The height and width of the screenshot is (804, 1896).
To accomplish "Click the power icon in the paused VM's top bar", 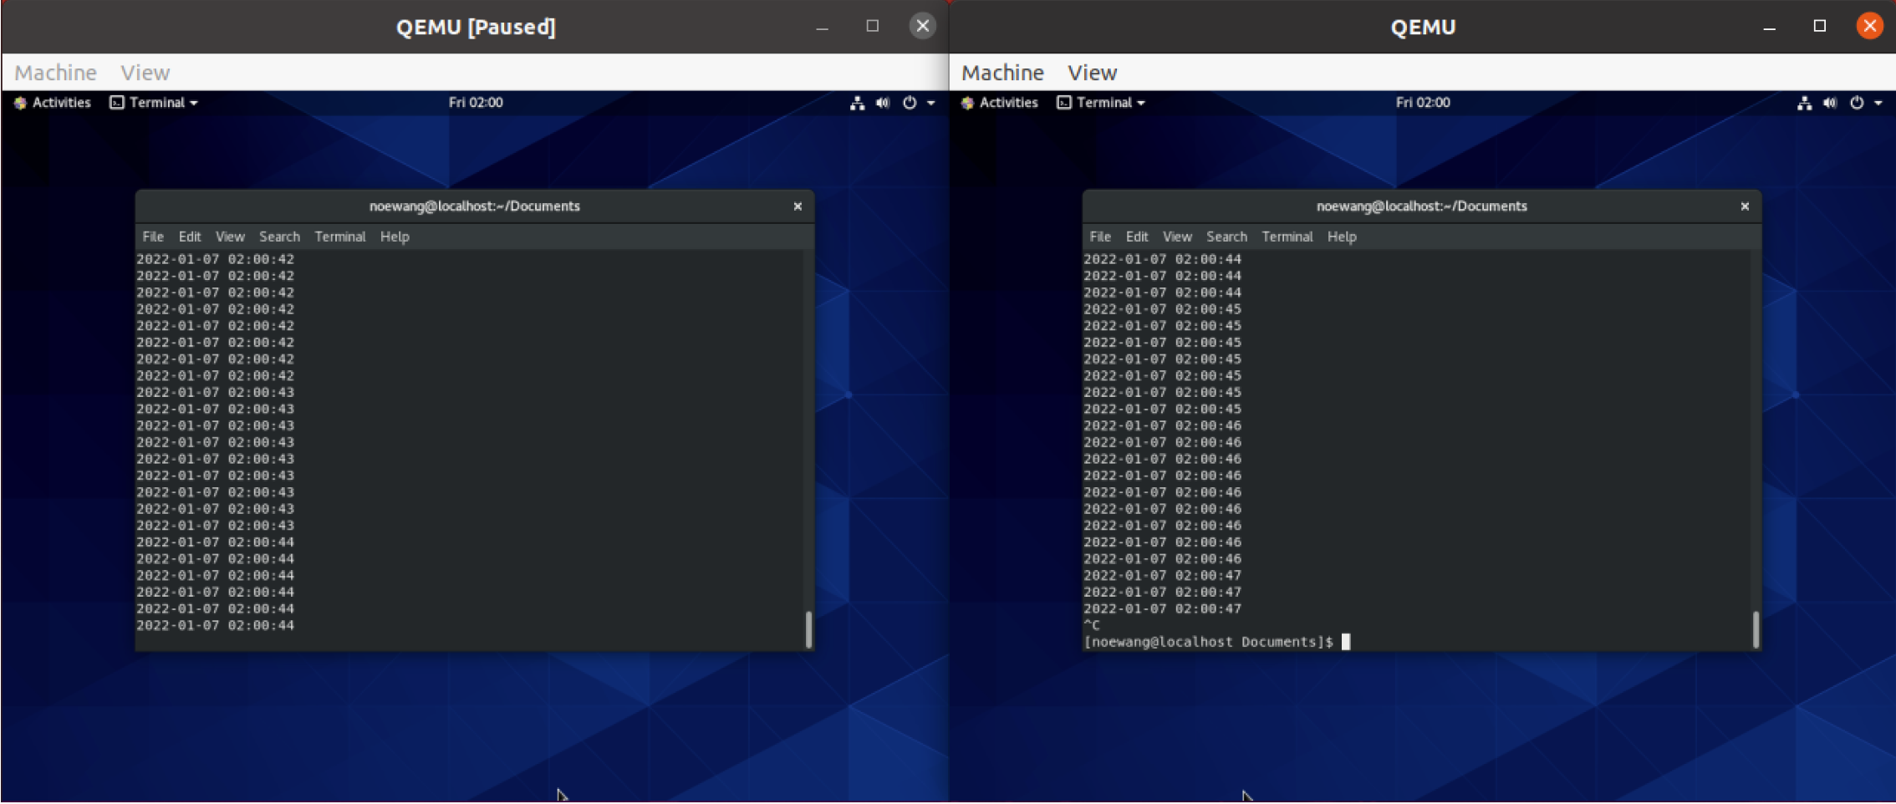I will click(910, 103).
